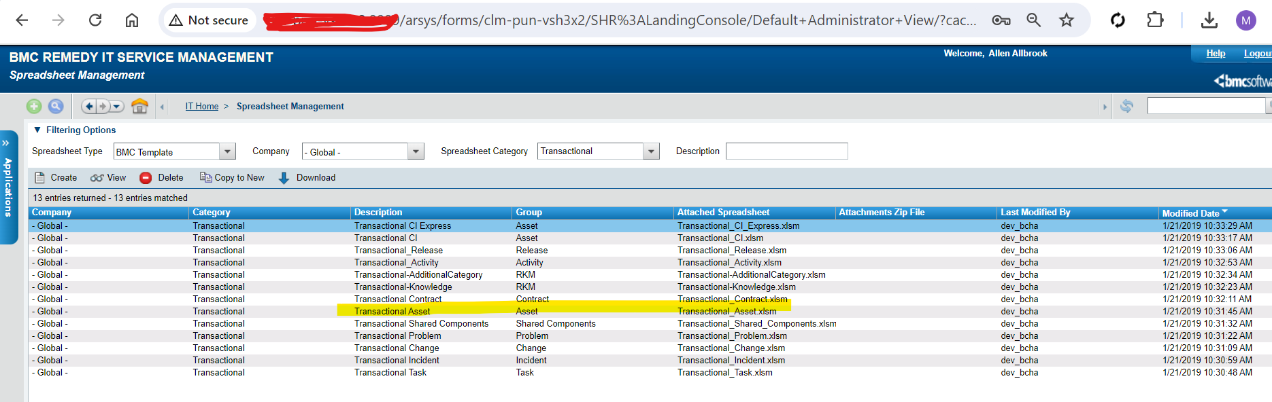Viewport: 1272px width, 402px height.
Task: Go forward in the browser
Action: coord(58,20)
